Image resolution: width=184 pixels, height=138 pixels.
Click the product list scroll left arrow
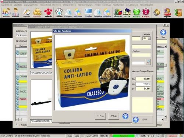pyautogui.click(x=17, y=119)
